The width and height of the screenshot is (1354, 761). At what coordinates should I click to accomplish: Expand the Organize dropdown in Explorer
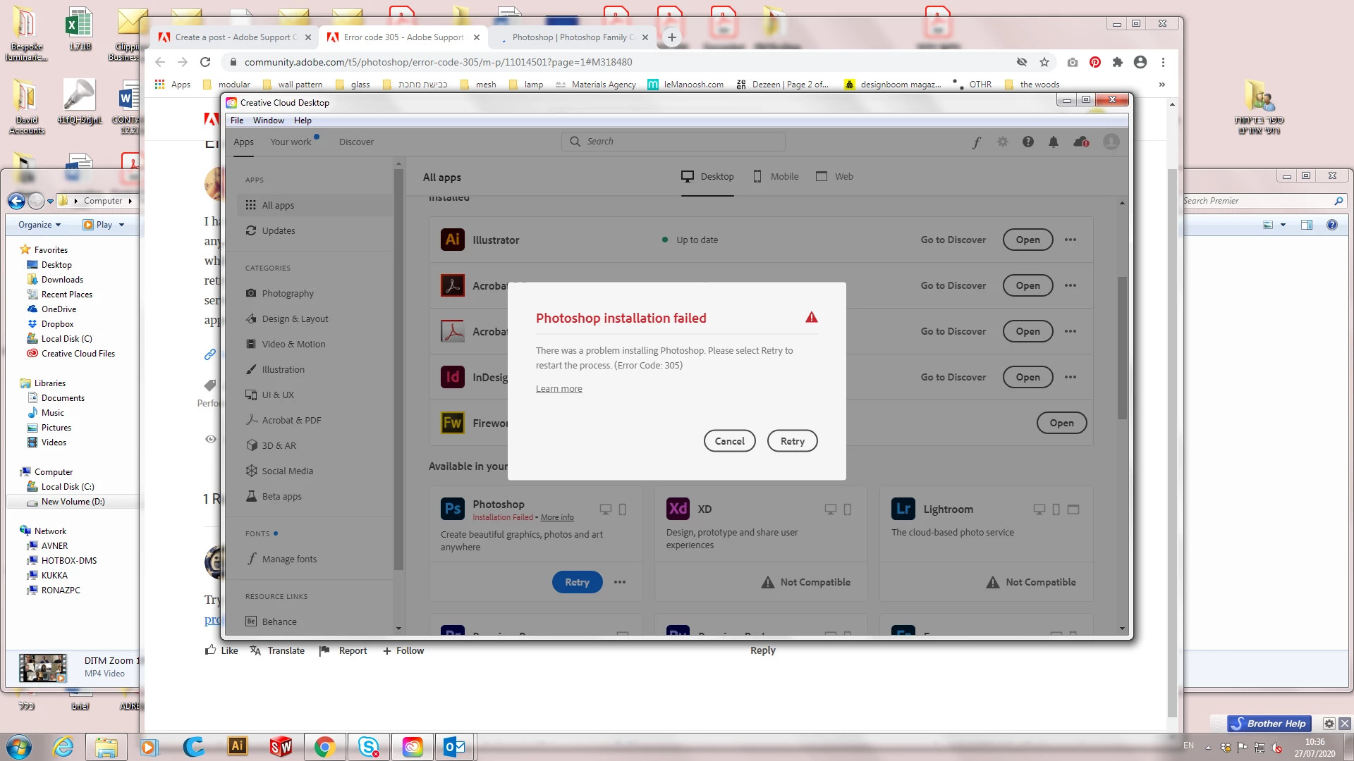[x=39, y=225]
